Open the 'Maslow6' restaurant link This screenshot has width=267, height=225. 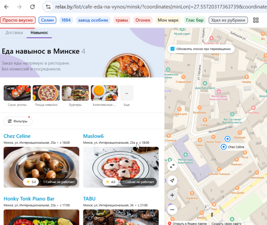[93, 136]
